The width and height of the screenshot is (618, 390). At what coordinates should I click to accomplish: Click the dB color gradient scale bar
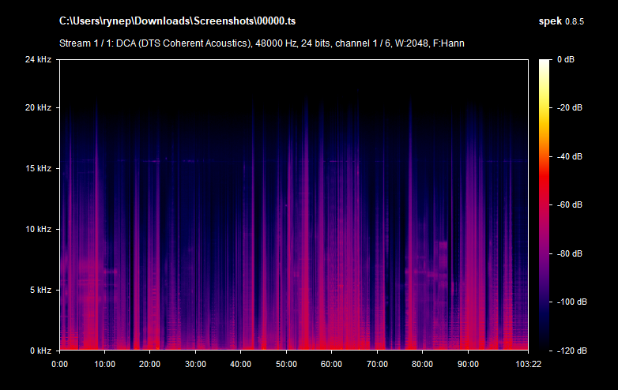pos(545,204)
